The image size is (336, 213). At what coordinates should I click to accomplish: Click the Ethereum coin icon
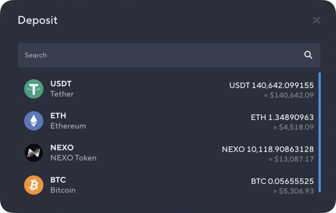[x=34, y=121]
